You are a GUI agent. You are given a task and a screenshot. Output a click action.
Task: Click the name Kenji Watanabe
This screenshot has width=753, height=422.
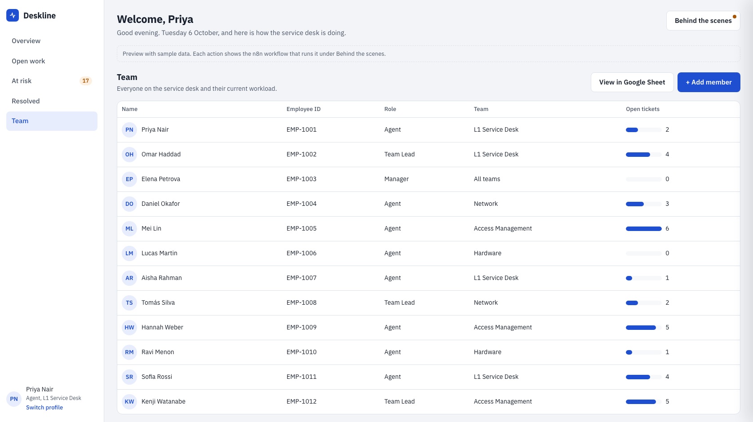164,402
